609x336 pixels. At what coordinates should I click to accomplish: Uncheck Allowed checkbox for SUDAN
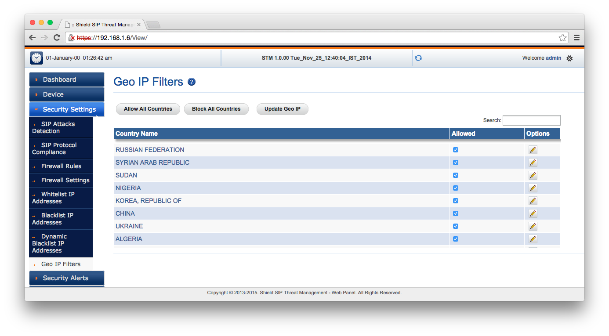pos(456,175)
